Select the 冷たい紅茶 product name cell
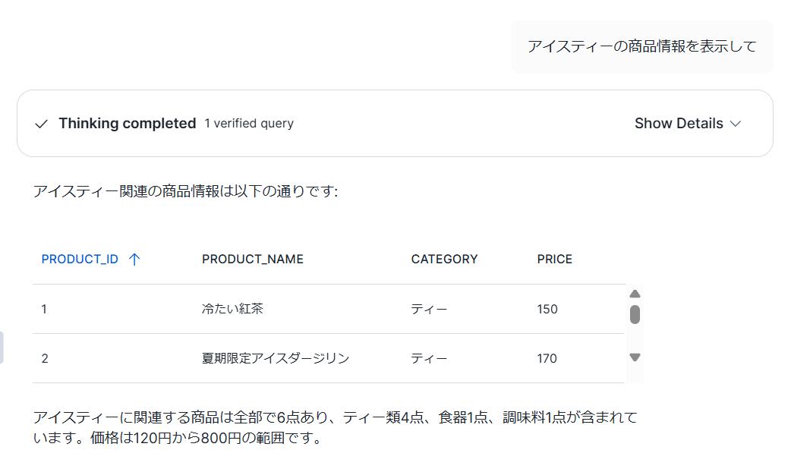 [232, 309]
